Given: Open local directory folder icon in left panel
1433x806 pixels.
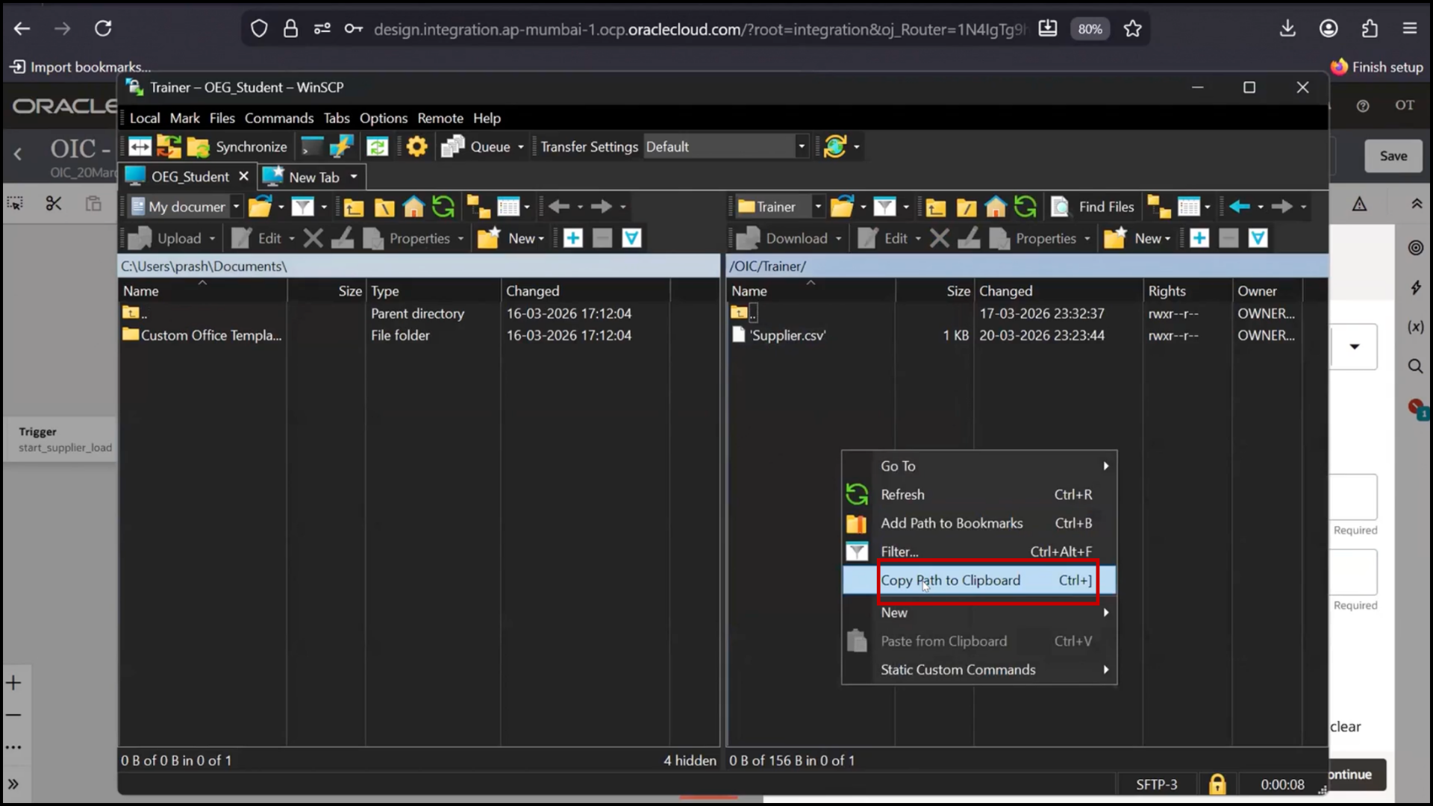Looking at the screenshot, I should click(260, 207).
